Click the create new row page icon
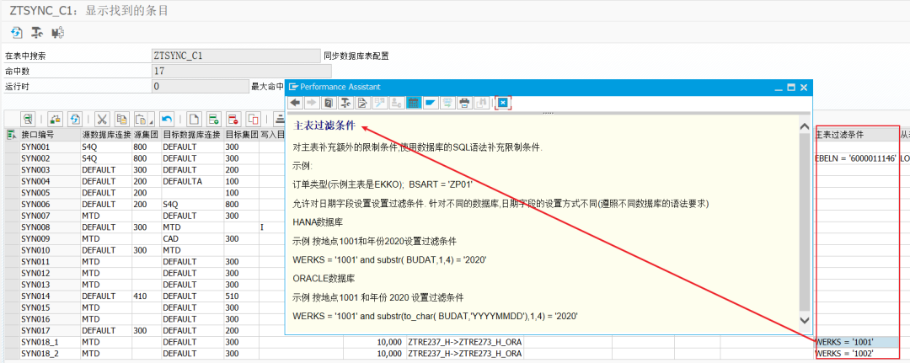 [195, 120]
